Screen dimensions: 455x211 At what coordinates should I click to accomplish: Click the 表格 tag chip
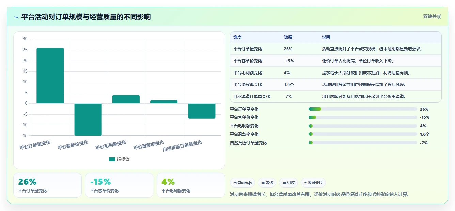(267, 183)
